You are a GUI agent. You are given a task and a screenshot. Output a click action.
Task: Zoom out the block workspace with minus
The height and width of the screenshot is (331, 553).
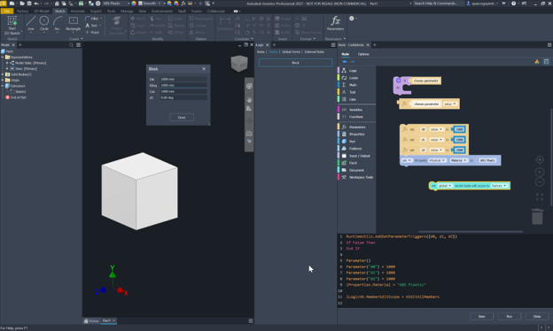pyautogui.click(x=540, y=182)
